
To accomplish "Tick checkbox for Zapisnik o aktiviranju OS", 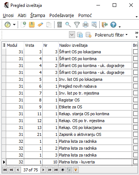I will coord(135,134).
